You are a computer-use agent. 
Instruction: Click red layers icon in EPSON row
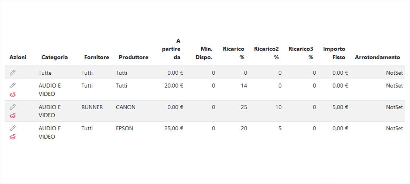point(13,137)
